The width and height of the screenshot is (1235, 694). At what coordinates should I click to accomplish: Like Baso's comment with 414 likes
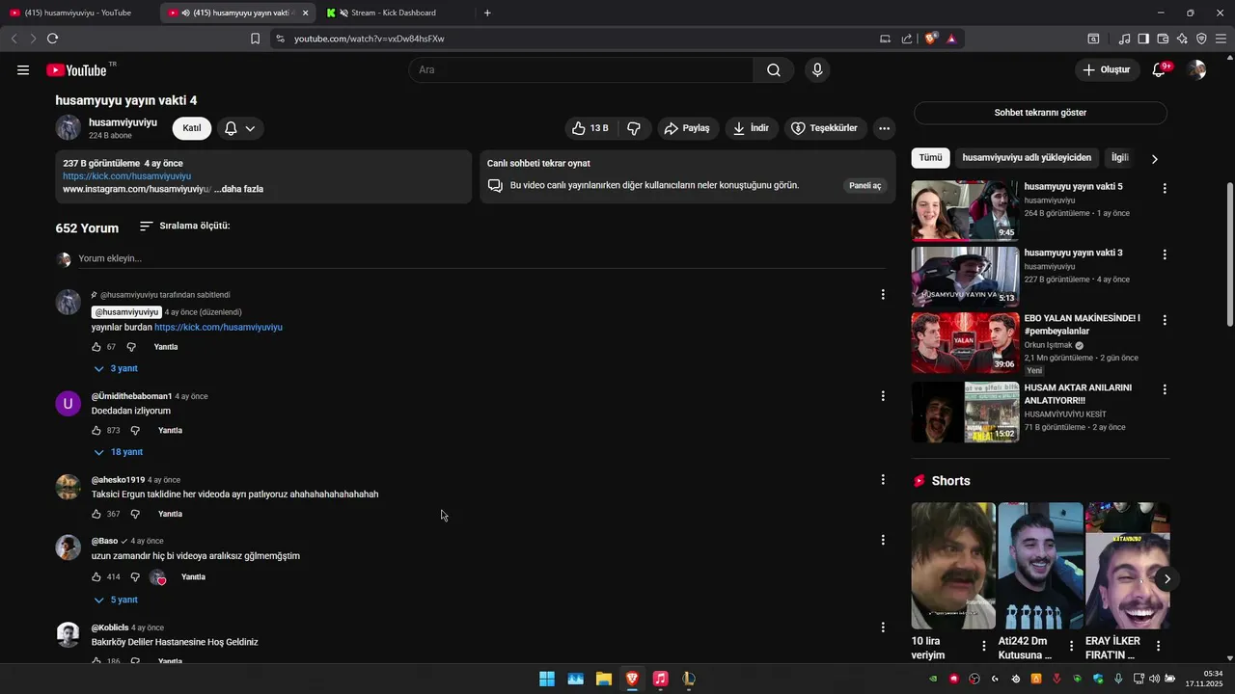pyautogui.click(x=96, y=577)
